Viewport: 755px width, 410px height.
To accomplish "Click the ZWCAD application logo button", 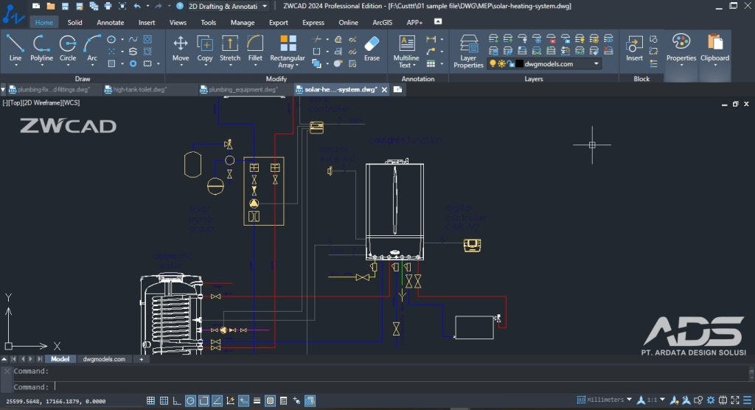I will click(x=13, y=13).
